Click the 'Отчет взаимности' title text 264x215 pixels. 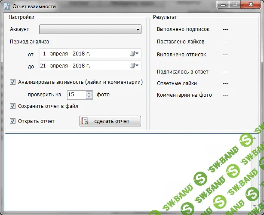34,6
